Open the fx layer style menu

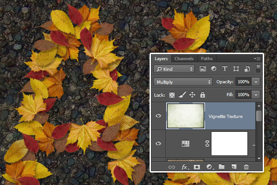point(184,166)
